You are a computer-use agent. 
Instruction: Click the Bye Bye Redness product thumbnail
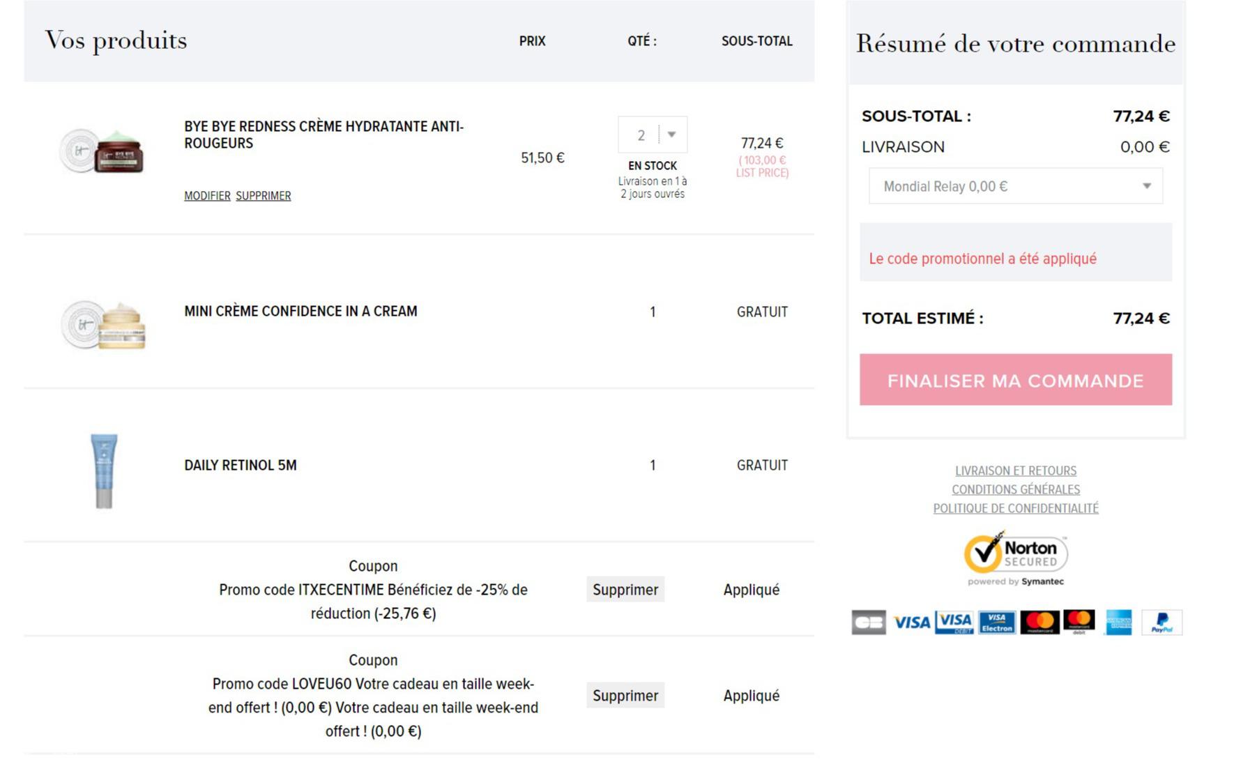click(x=102, y=151)
